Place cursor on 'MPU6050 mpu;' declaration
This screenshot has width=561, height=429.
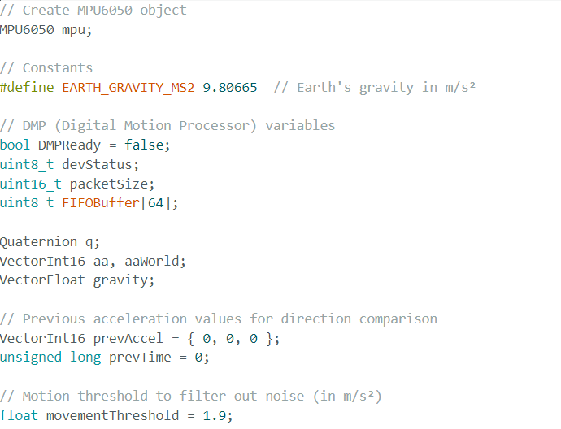(46, 29)
